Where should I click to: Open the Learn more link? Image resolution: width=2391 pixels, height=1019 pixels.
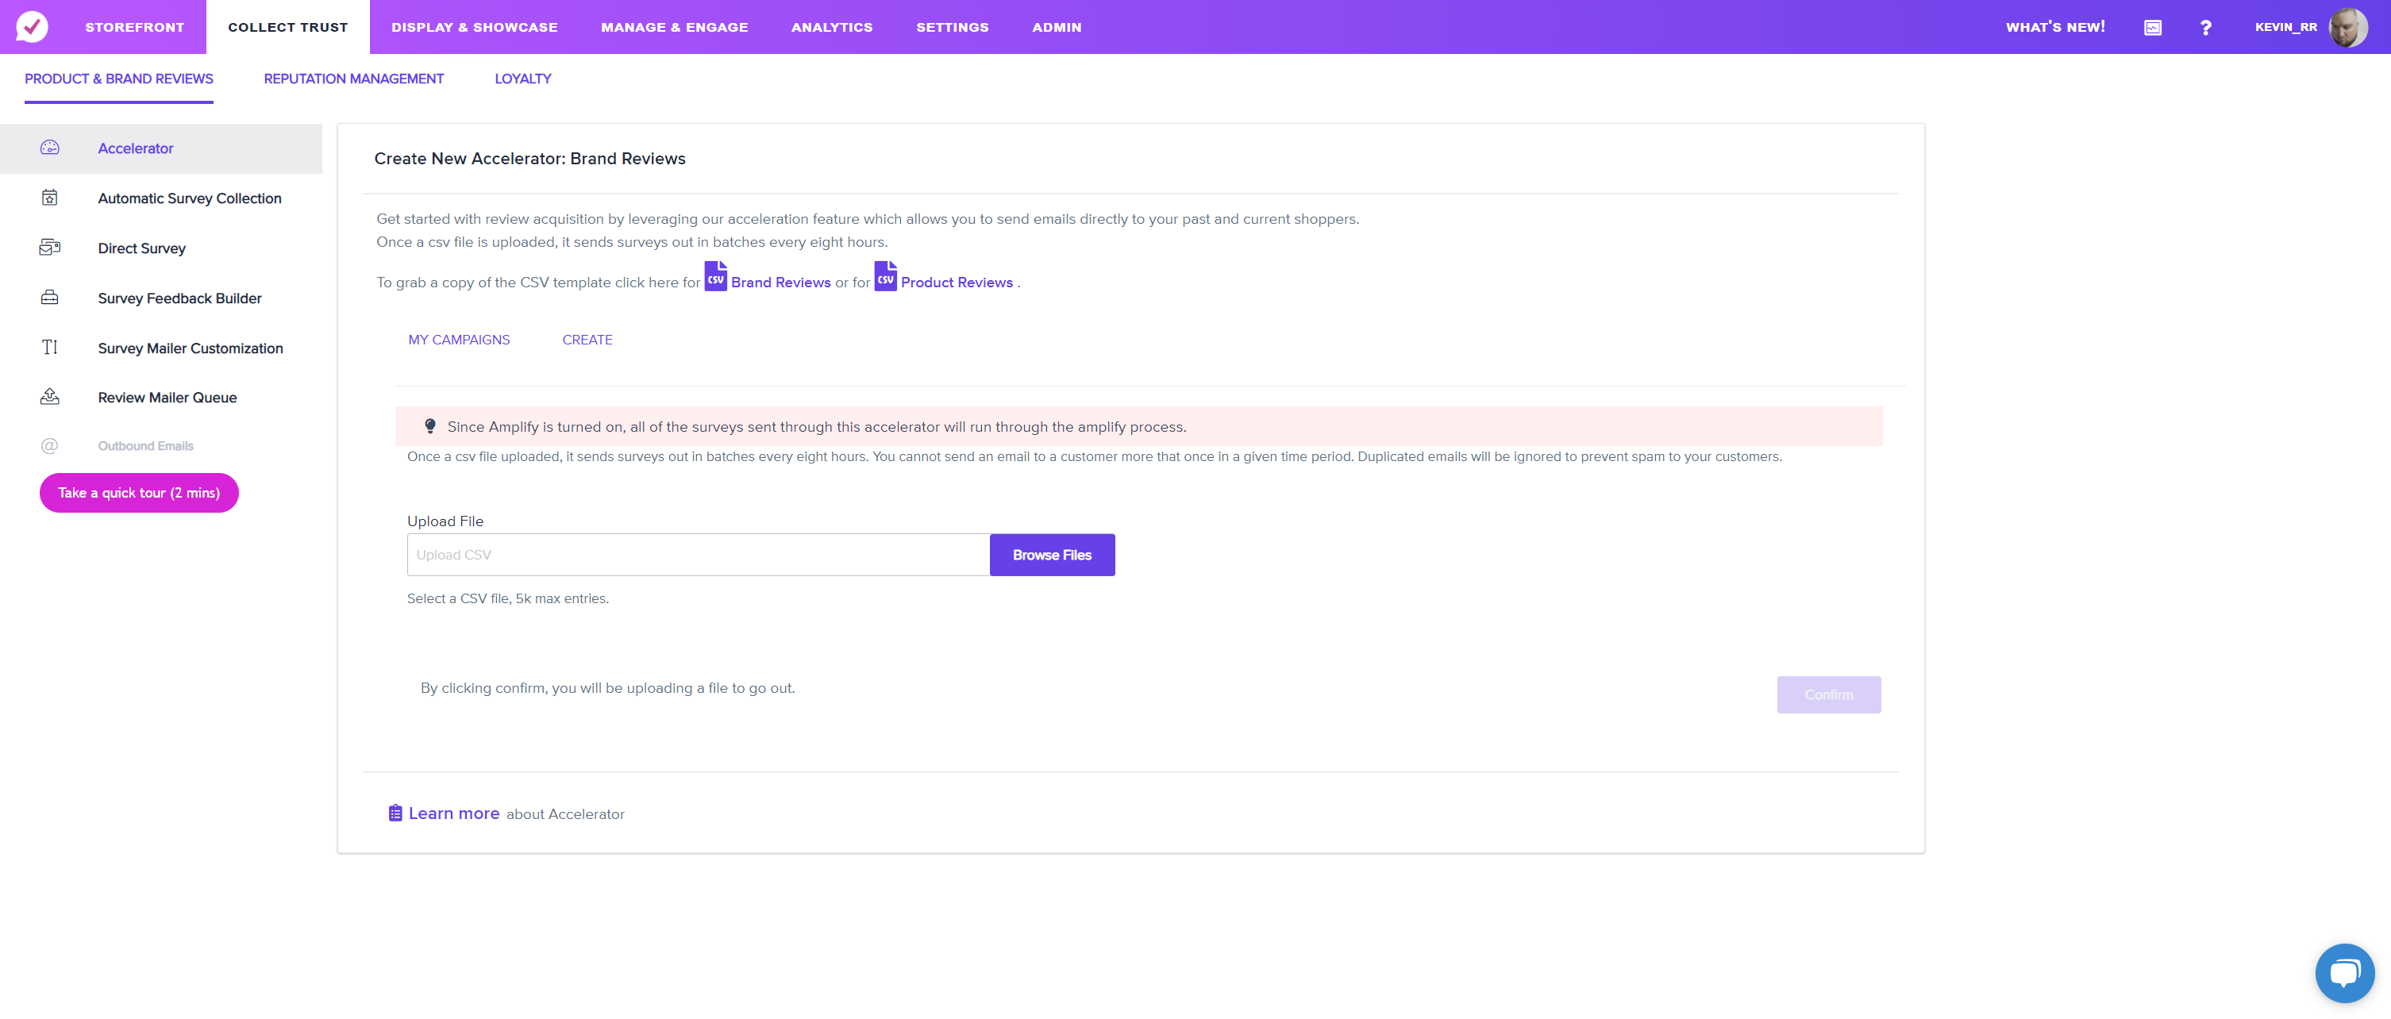click(454, 813)
